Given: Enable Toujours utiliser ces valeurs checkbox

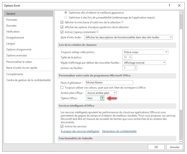Looking at the screenshot, I should 62,87.
